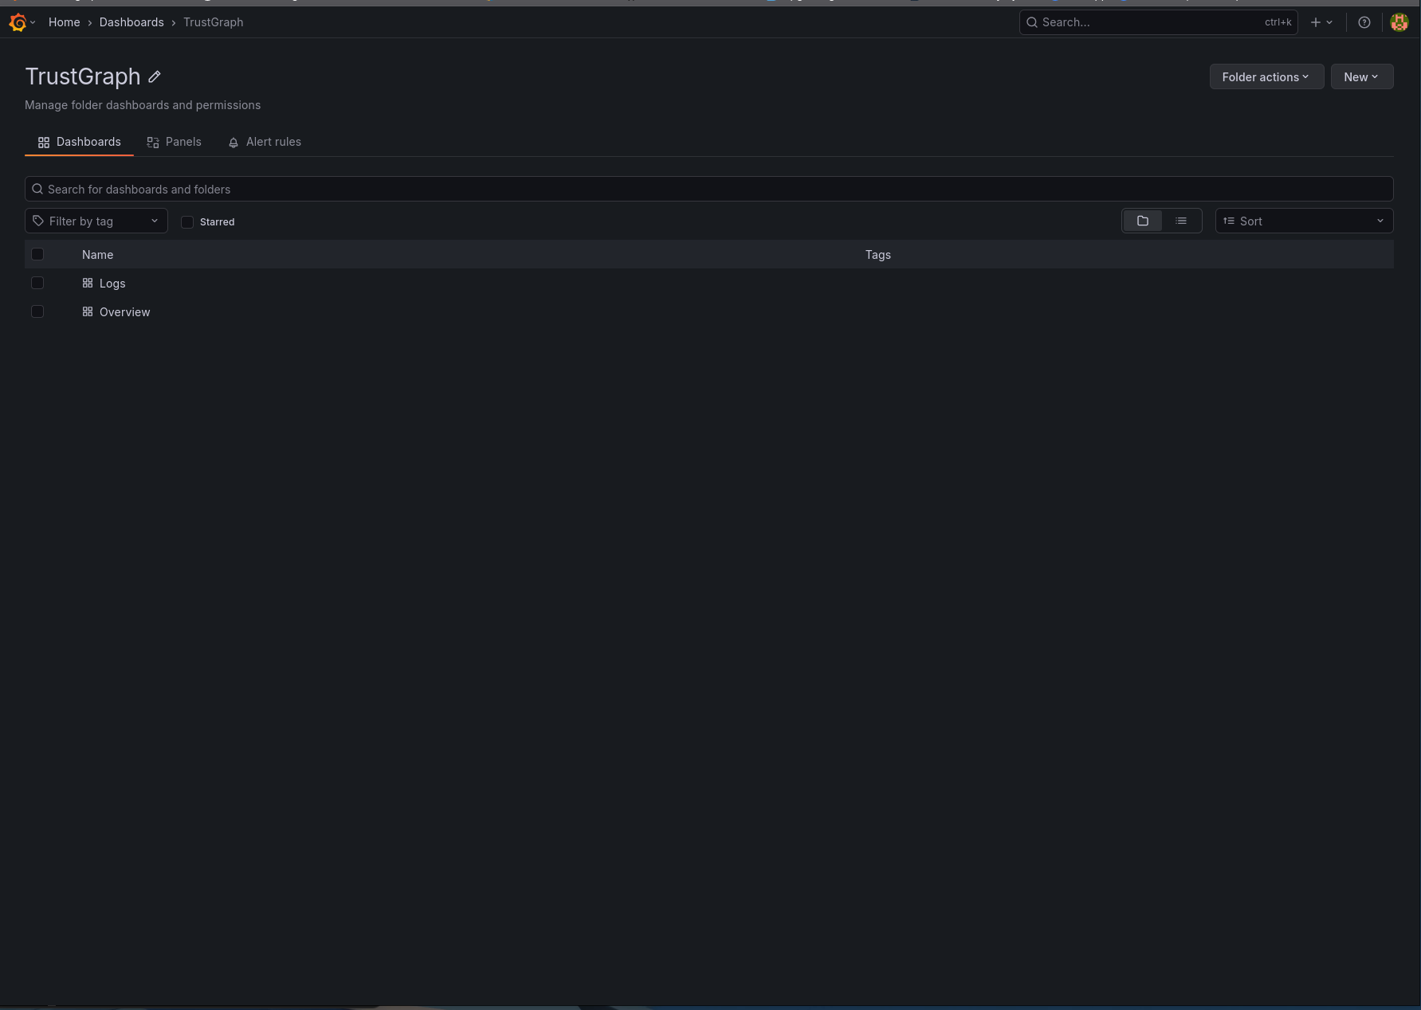Open the edit folder name pencil icon

(x=154, y=76)
